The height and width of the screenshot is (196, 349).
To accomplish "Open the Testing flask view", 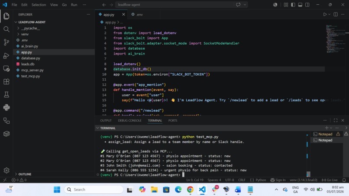I will click(x=6, y=95).
